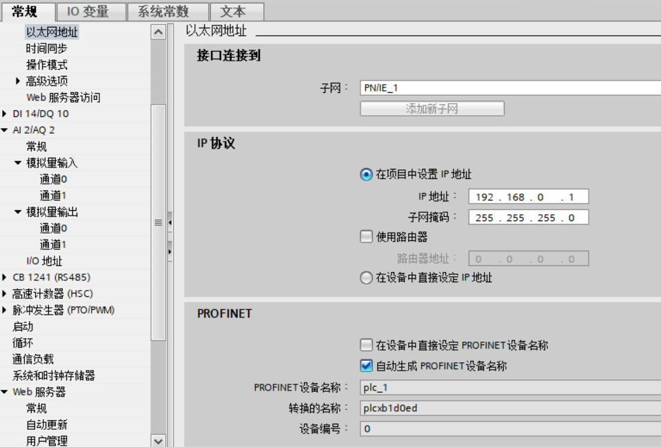Viewport: 661px width, 447px height.
Task: Open the 系统常数 tab
Action: point(163,11)
